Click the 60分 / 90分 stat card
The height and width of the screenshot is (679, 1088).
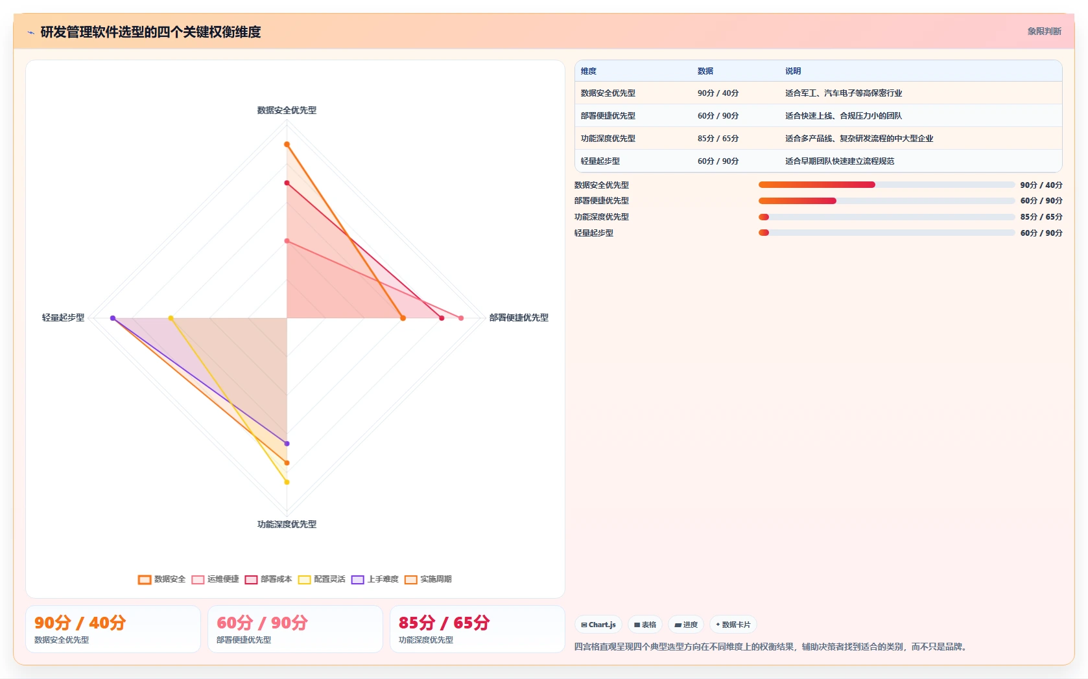[295, 629]
